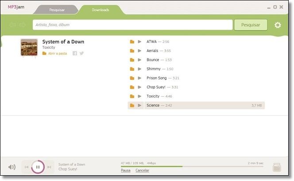Click the now playing Chop Suey! label
The width and height of the screenshot is (294, 181).
(x=68, y=169)
